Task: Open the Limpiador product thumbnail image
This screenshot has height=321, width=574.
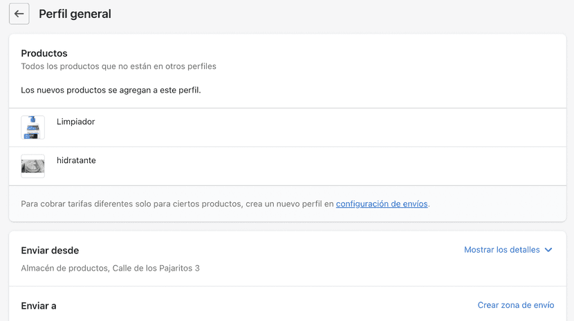Action: pos(33,128)
